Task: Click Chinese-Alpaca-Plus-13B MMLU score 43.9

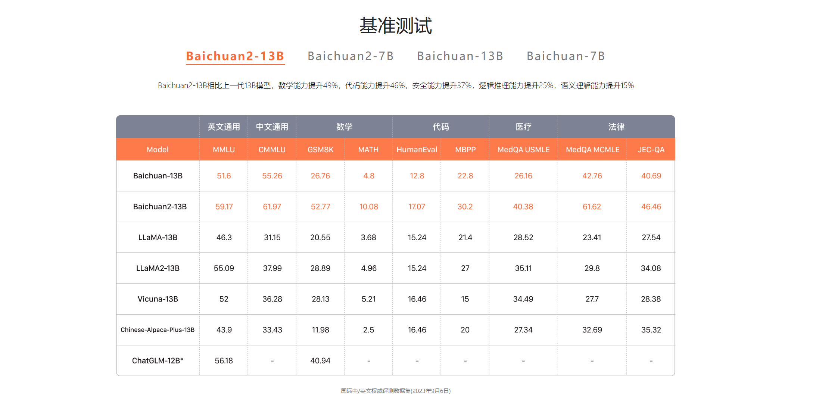Action: 224,330
